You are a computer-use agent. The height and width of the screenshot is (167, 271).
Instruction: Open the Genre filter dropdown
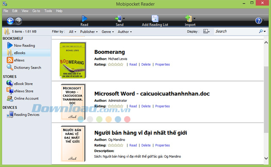(x=108, y=32)
